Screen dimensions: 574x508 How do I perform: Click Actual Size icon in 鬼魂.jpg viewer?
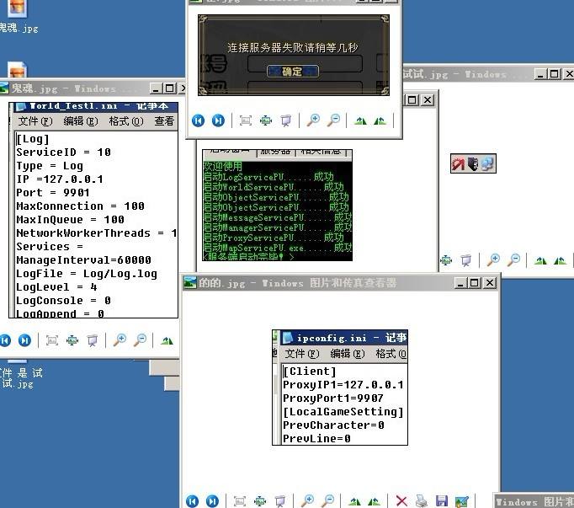pyautogui.click(x=72, y=341)
